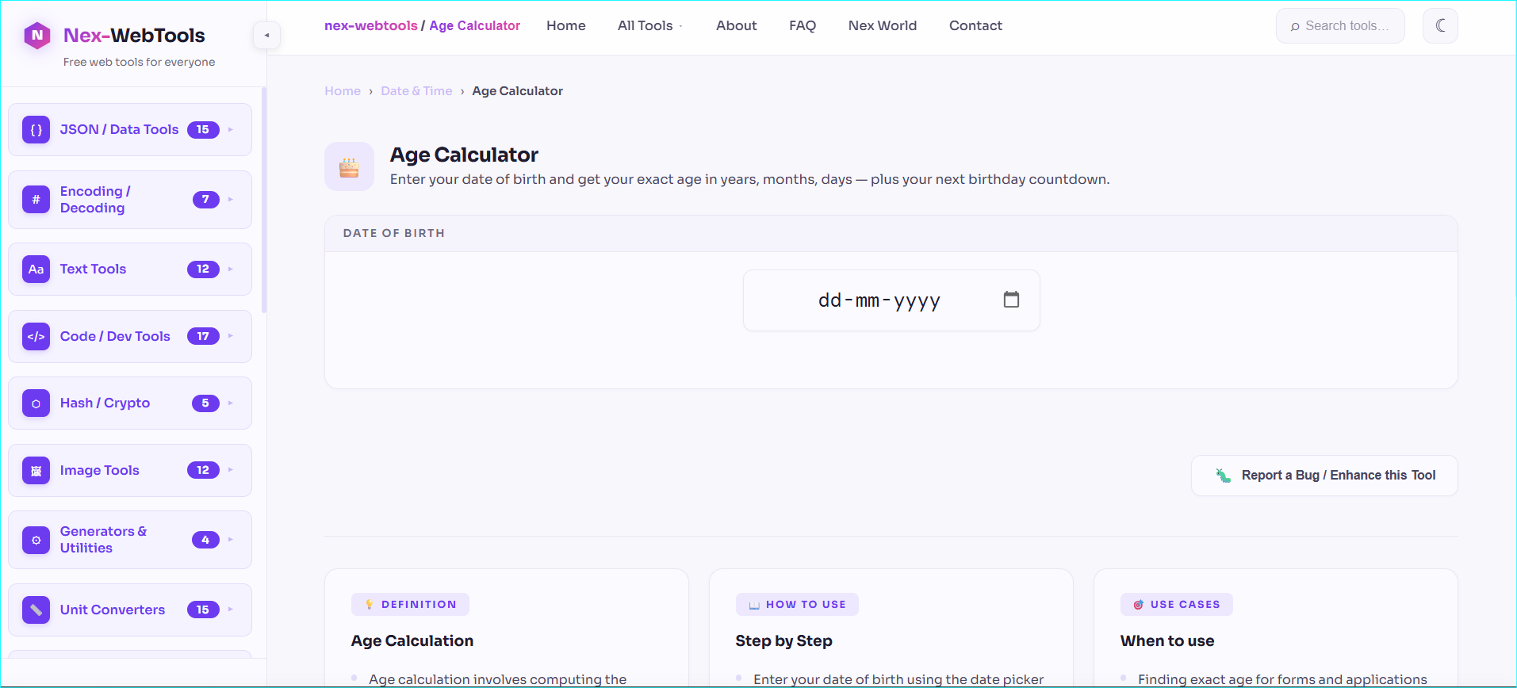Click the dd-mm-yyyy date of birth field
1517x688 pixels.
[891, 300]
